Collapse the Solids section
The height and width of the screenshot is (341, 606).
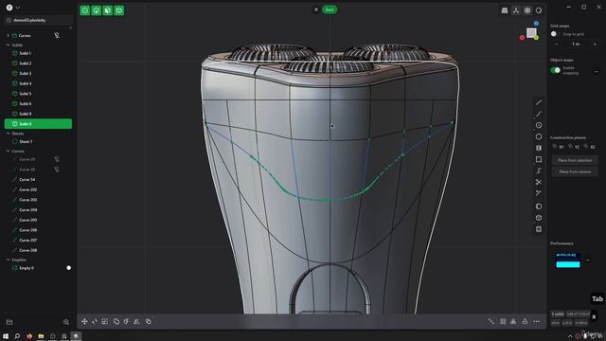pyautogui.click(x=9, y=45)
